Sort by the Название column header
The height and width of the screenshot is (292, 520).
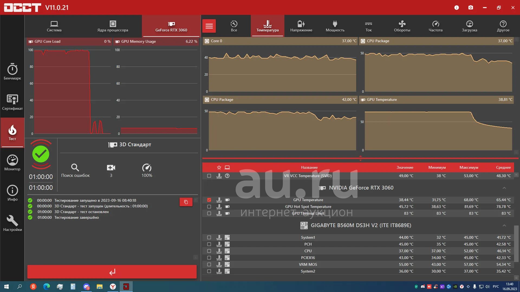click(x=309, y=167)
